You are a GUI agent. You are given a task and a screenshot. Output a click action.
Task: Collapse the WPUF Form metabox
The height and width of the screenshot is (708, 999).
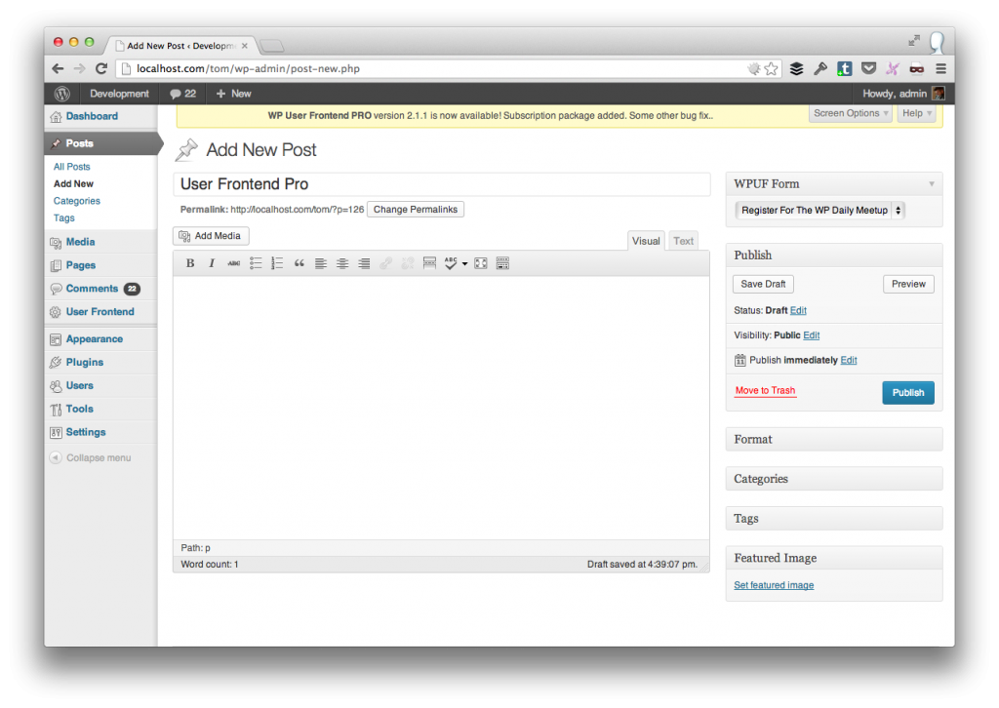pos(932,184)
